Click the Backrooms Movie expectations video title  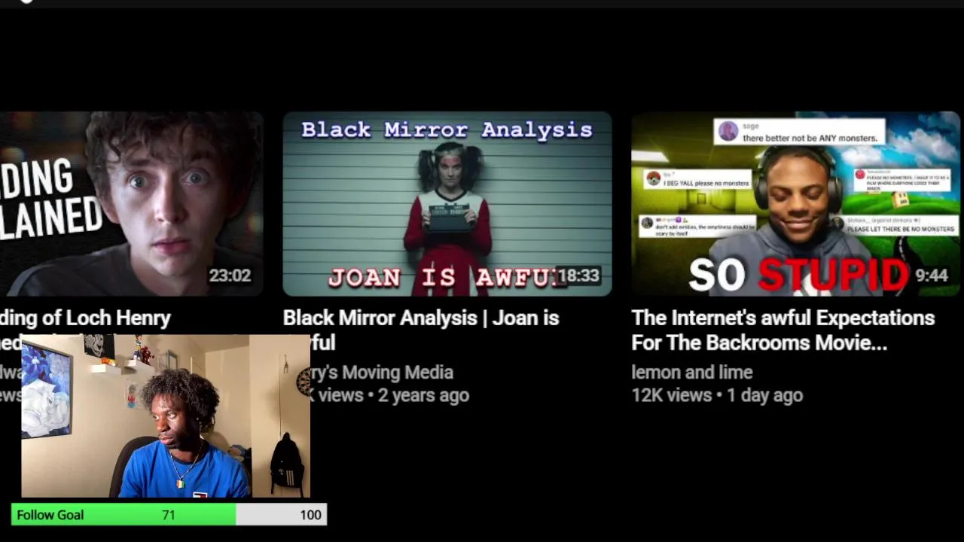pyautogui.click(x=782, y=330)
